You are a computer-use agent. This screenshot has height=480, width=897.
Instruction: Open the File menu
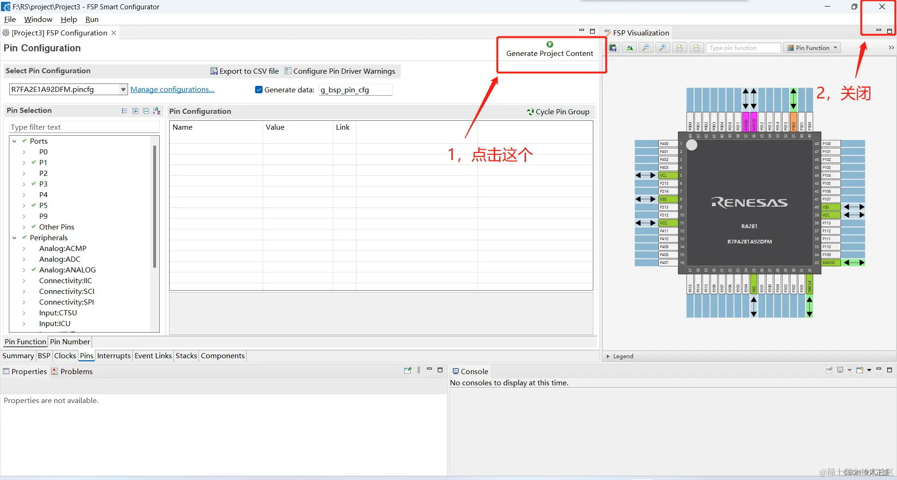pyautogui.click(x=10, y=19)
